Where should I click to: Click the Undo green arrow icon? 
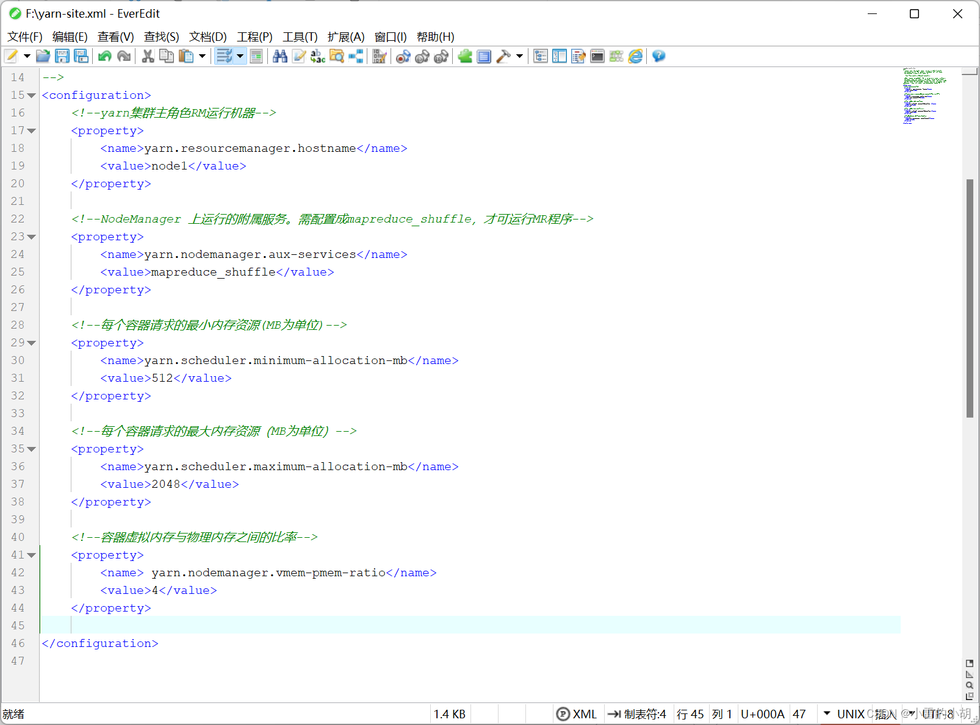click(x=105, y=56)
